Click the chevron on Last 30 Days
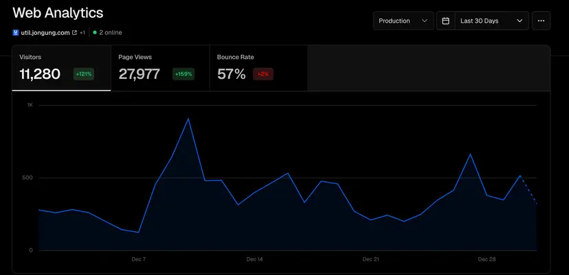 pos(520,21)
